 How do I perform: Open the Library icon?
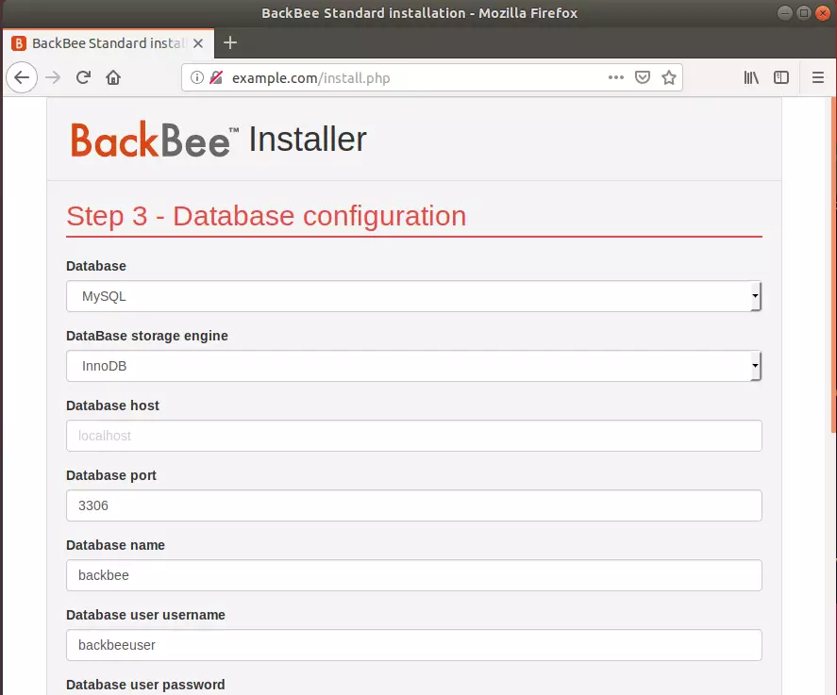pyautogui.click(x=751, y=78)
